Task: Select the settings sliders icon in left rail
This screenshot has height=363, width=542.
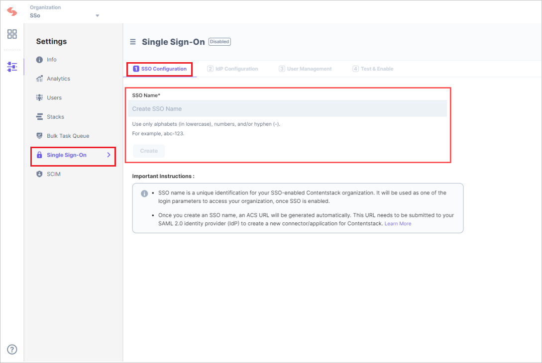Action: [x=11, y=66]
